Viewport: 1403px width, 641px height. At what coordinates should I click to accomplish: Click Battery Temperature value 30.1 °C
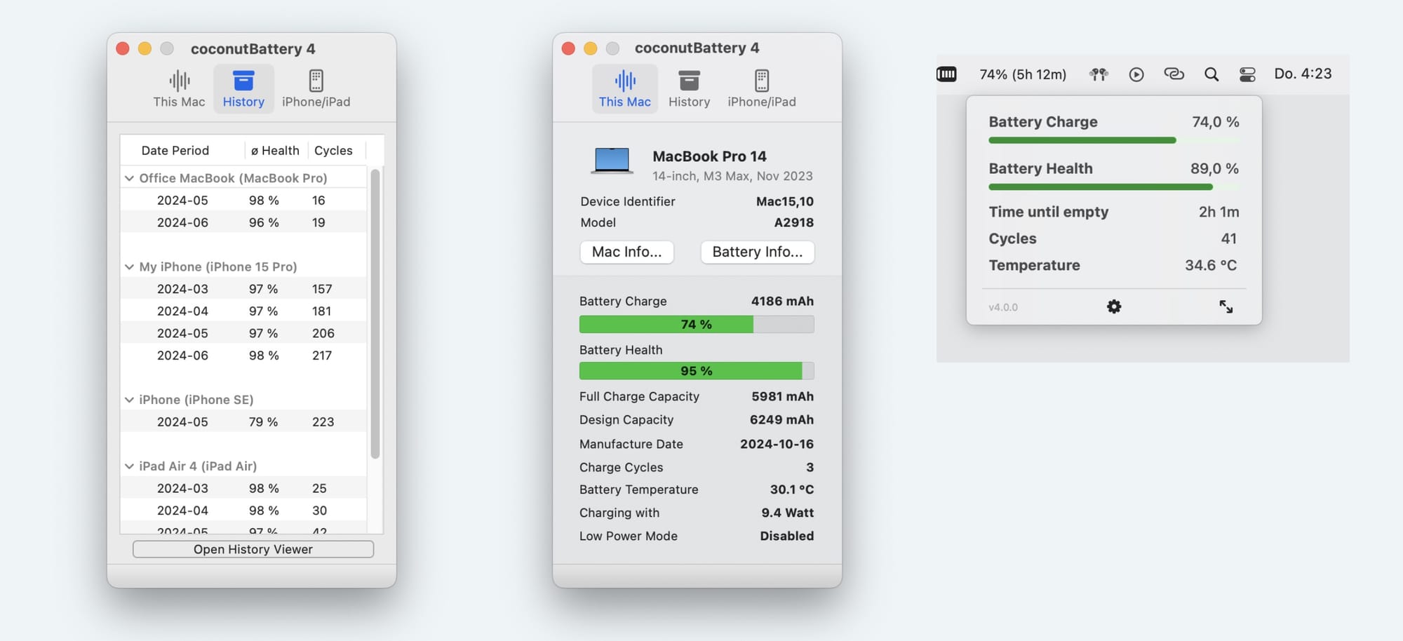[792, 490]
